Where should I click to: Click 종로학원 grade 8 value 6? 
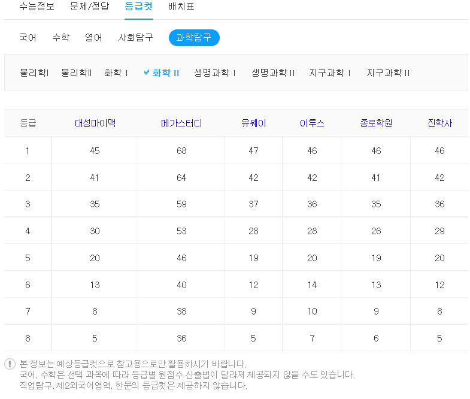(376, 338)
